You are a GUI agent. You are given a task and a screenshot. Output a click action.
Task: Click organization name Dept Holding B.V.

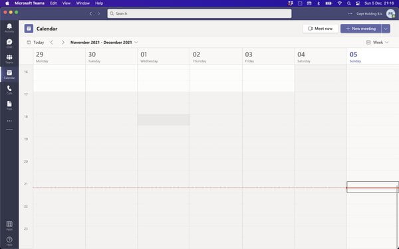pyautogui.click(x=370, y=14)
